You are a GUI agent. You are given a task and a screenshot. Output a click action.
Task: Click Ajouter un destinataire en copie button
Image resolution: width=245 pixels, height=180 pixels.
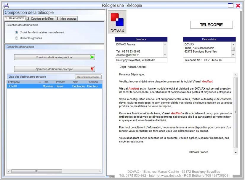point(55,69)
